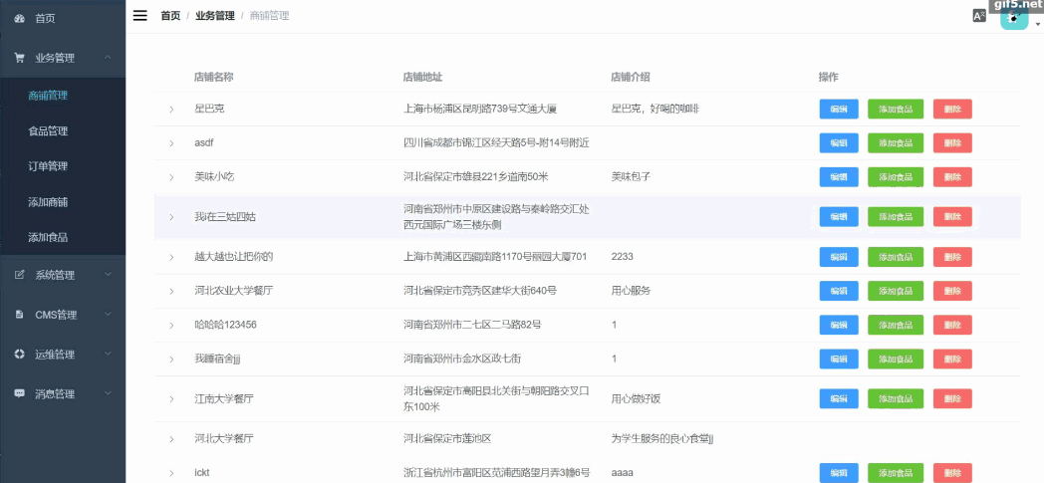
Task: Click the hamburger menu toggle icon
Action: coord(139,15)
